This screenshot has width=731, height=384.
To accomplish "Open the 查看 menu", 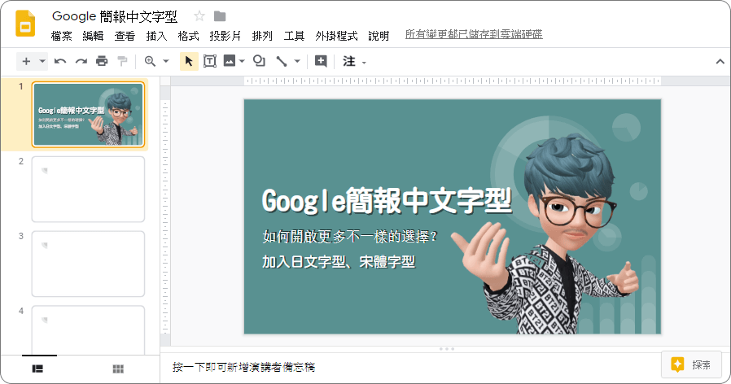I will [x=125, y=36].
